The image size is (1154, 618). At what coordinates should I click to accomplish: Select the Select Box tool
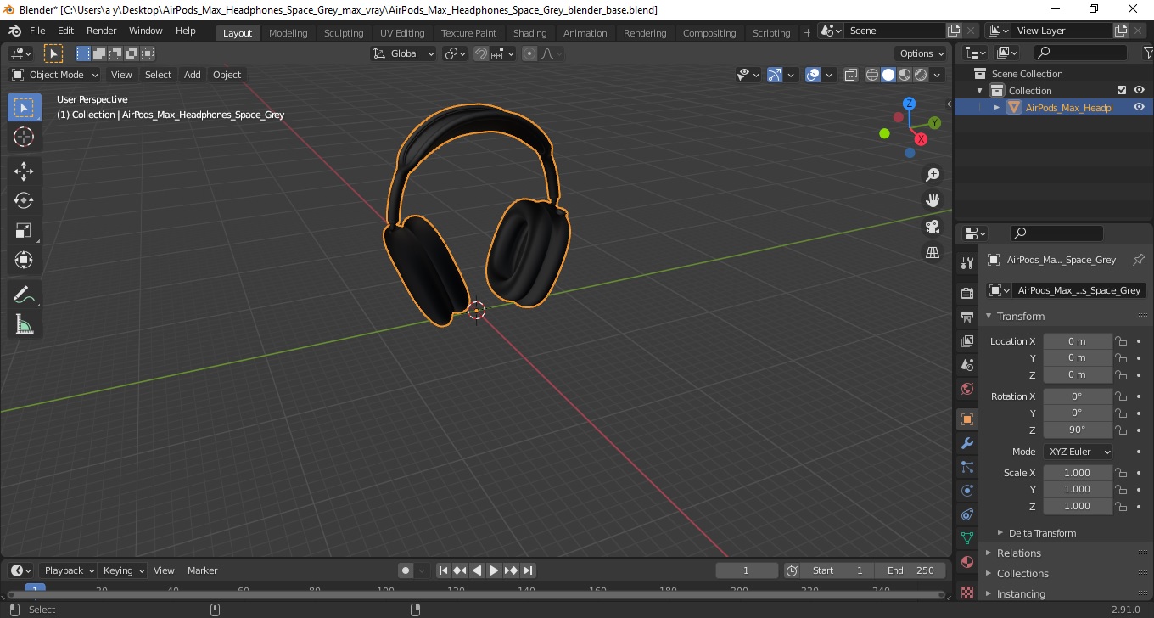pyautogui.click(x=24, y=108)
